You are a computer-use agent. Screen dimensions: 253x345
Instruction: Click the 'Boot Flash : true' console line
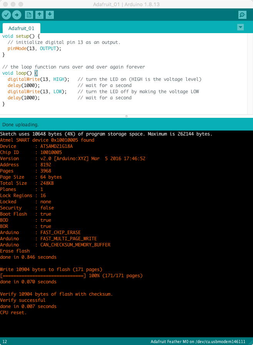tap(25, 214)
